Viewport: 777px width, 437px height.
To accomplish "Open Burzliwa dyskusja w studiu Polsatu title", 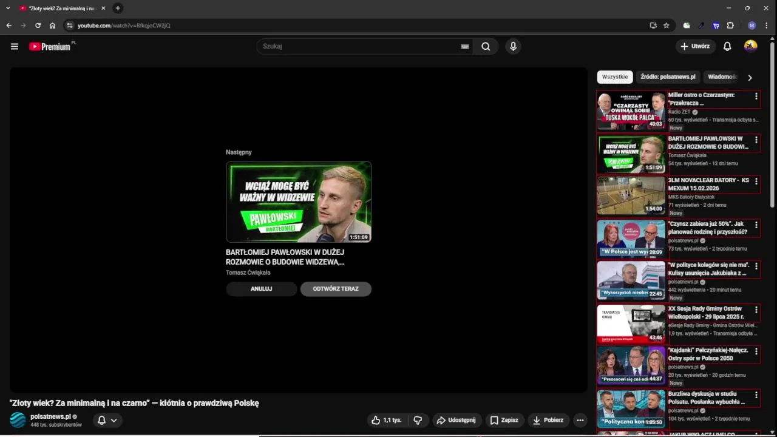I will [x=707, y=398].
